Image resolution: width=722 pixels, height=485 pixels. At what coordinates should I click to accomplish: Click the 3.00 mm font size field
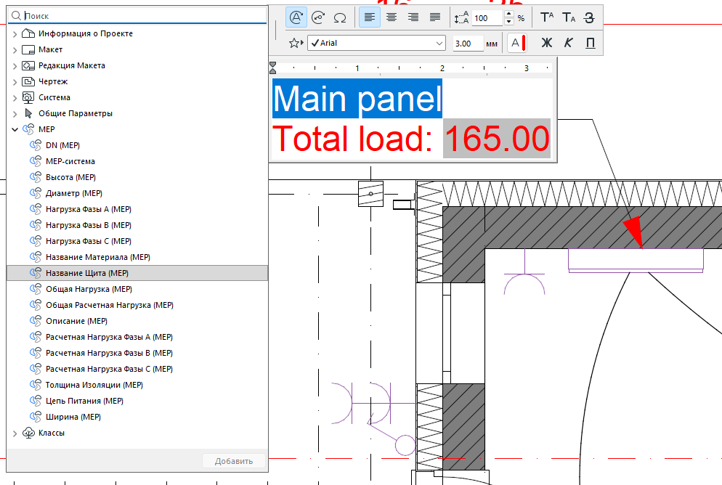pos(468,44)
